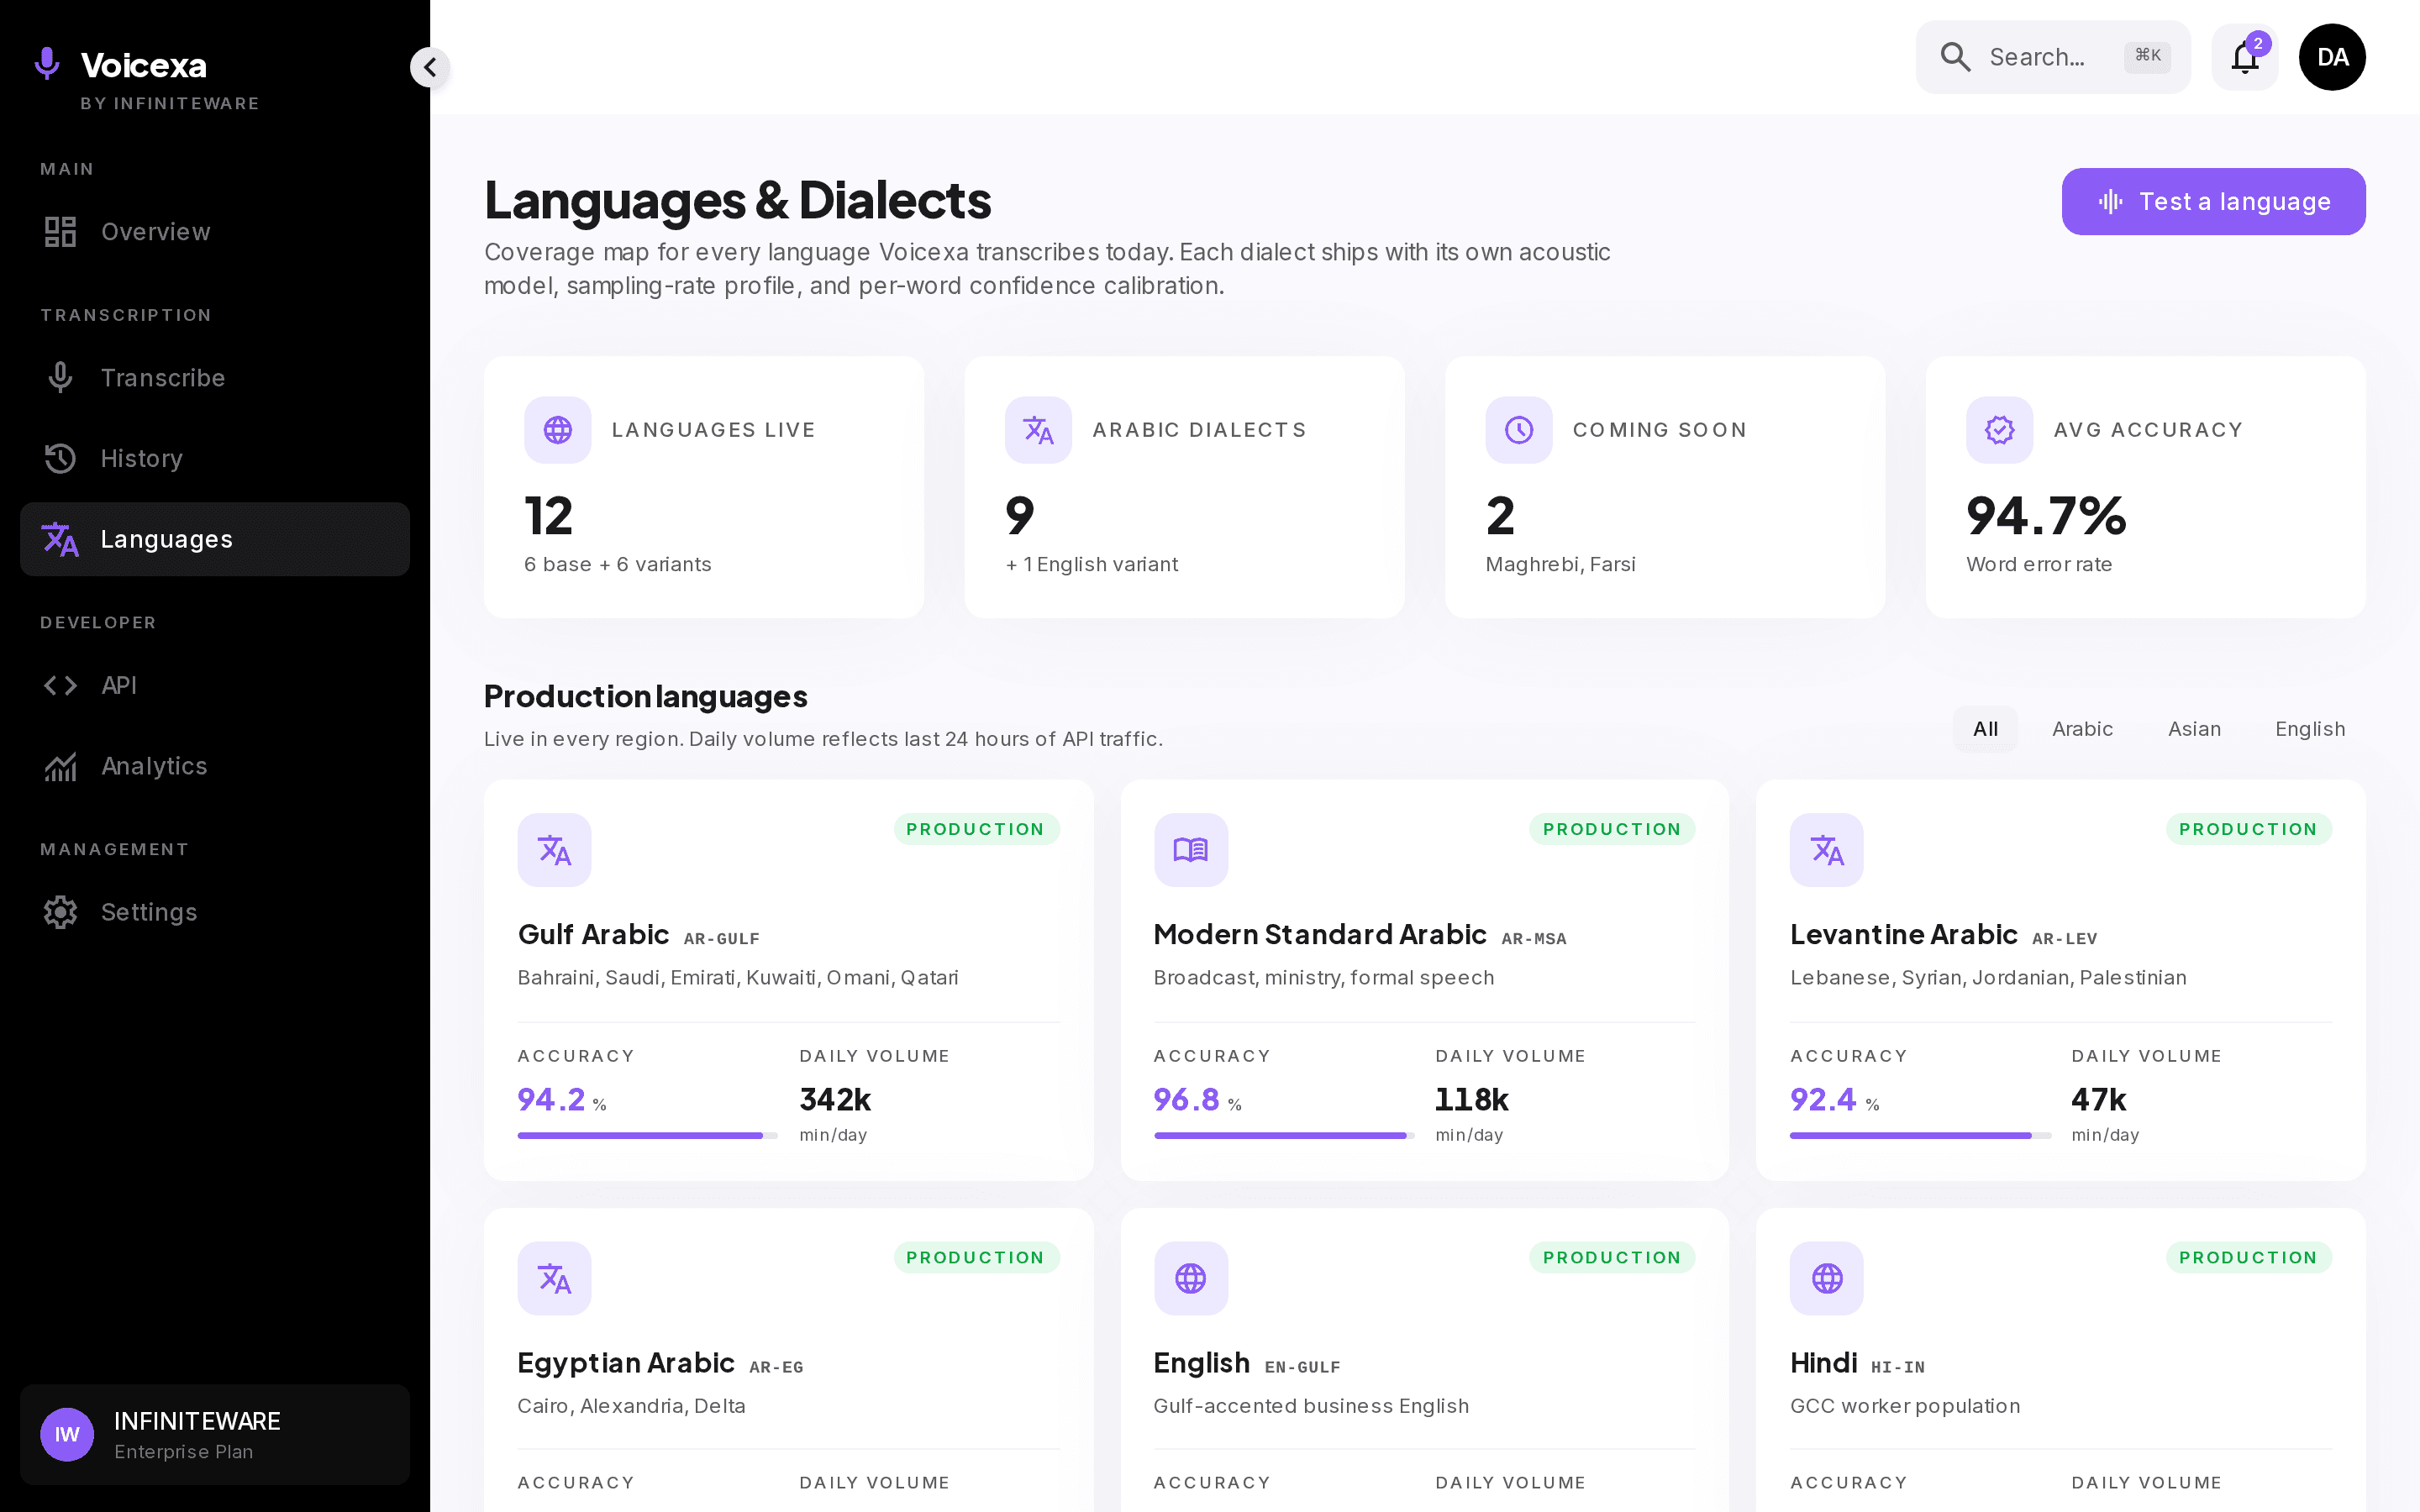Click the English EN-GULF globe icon
The width and height of the screenshot is (2420, 1512).
[1191, 1278]
